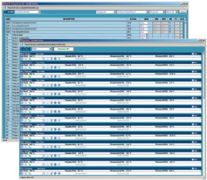
Task: Tick the Sel checkbox of the first device
Action: 193,54
